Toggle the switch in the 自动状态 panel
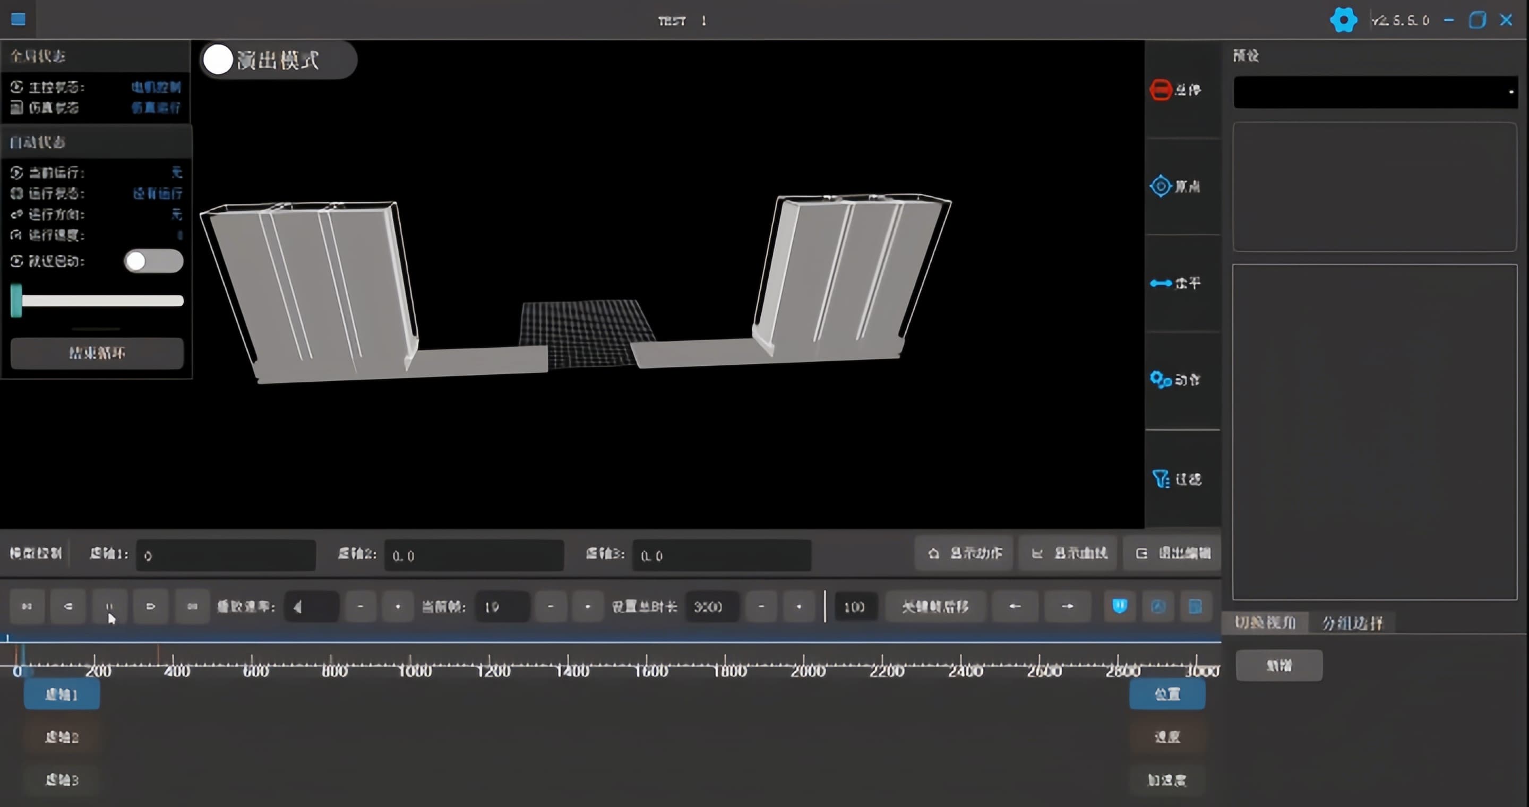The image size is (1529, 807). tap(153, 261)
